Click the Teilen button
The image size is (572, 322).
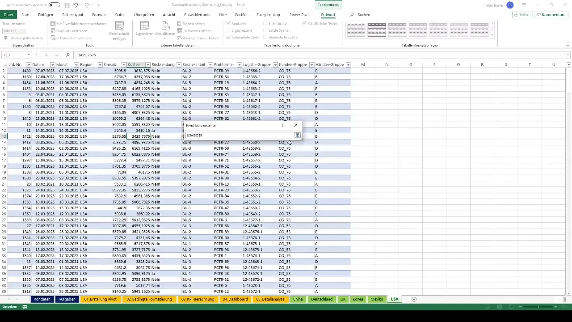pos(522,15)
